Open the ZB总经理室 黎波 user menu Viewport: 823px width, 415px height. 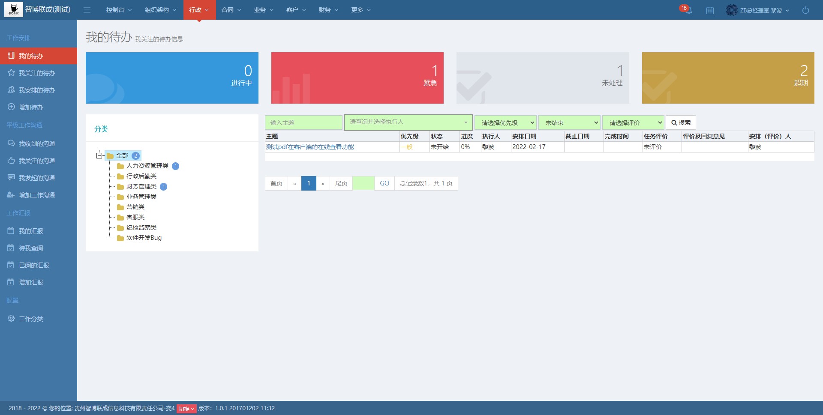[x=758, y=10]
